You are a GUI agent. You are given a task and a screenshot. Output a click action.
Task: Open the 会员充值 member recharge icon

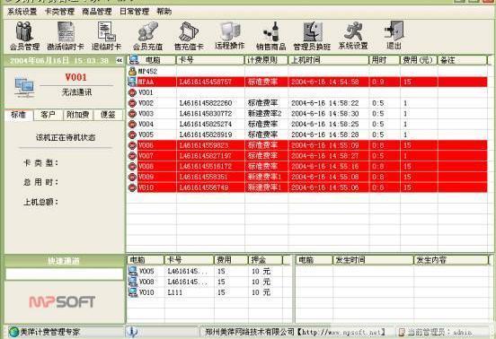coord(147,36)
